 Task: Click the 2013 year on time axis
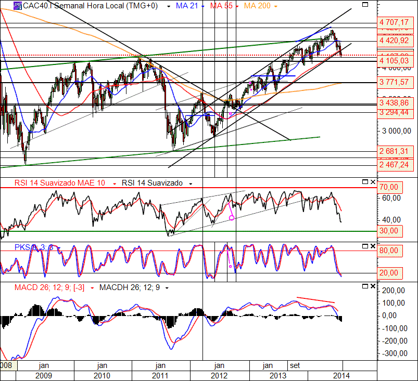[x=278, y=376]
